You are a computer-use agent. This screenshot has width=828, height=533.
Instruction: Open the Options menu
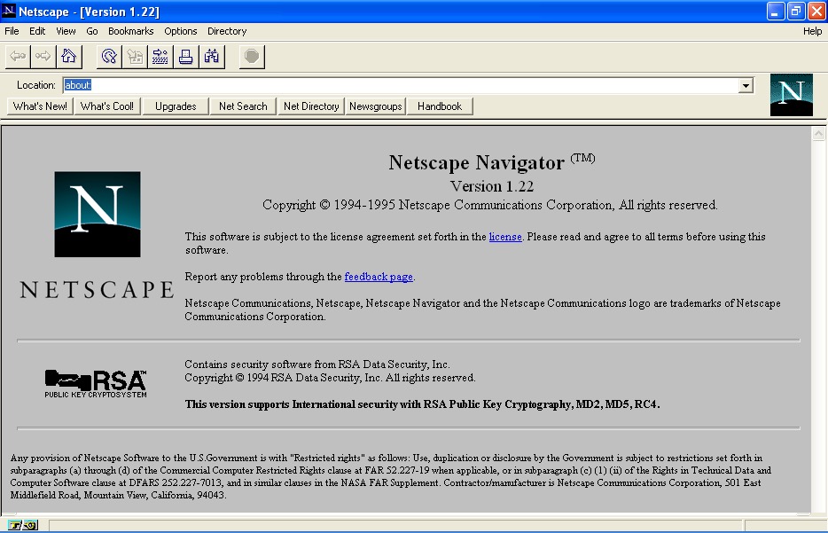tap(181, 31)
